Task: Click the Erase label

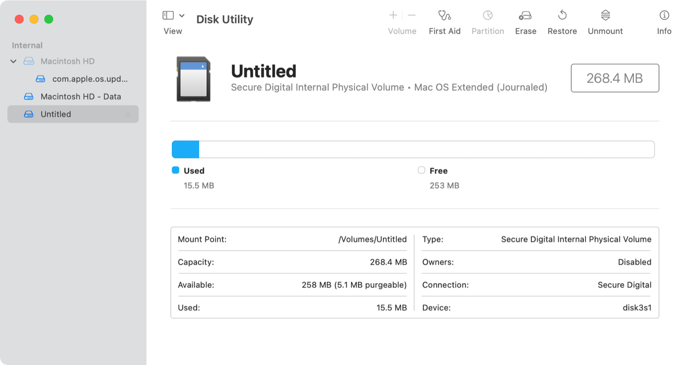Action: (525, 31)
